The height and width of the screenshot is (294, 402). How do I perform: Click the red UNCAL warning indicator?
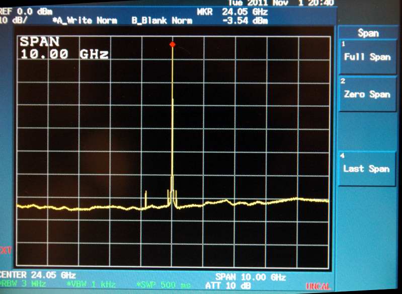[318, 286]
